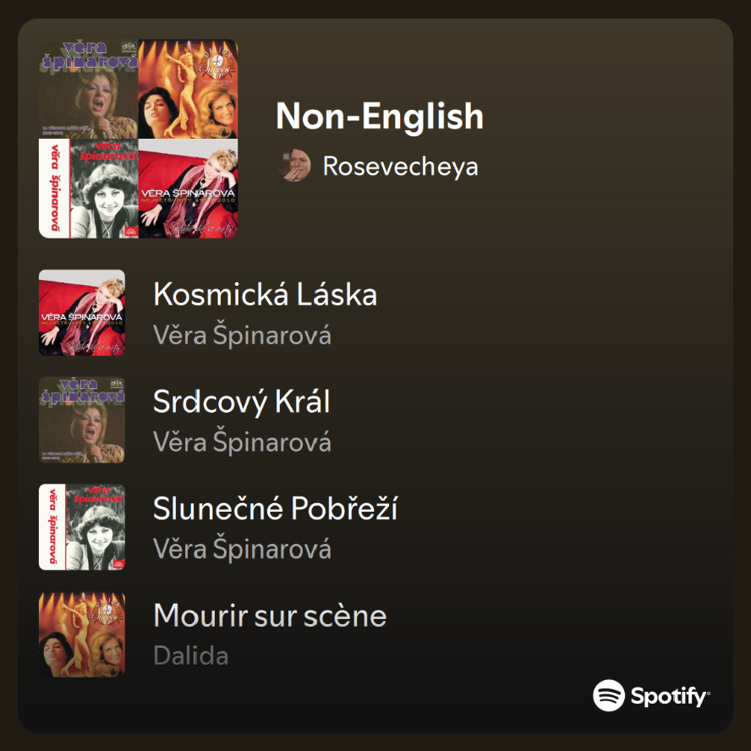Select the Kosmická Láska track title
Viewport: 751px width, 751px height.
265,294
